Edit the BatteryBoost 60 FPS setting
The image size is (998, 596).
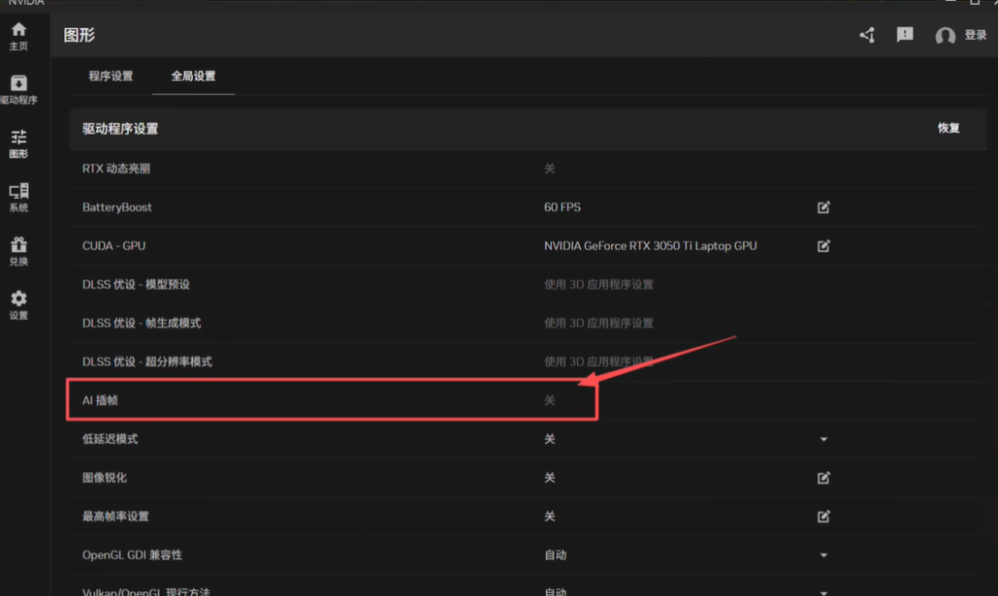pyautogui.click(x=824, y=207)
